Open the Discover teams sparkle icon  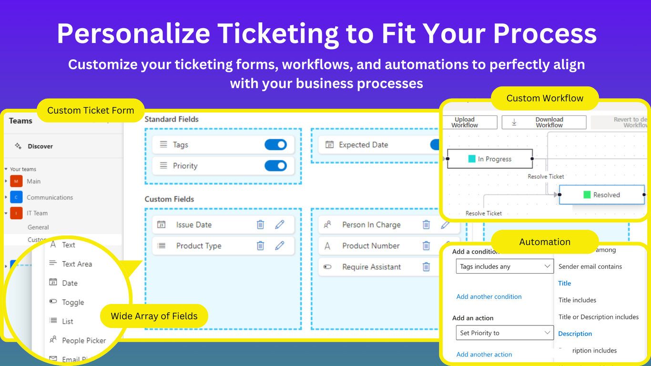(18, 146)
